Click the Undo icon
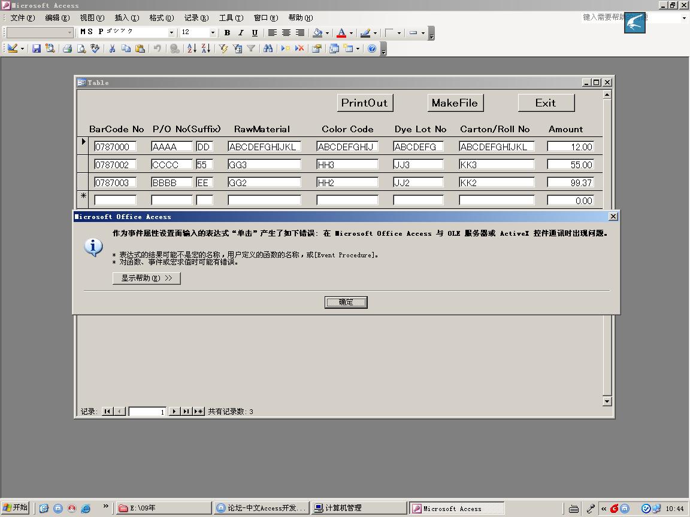 [157, 48]
